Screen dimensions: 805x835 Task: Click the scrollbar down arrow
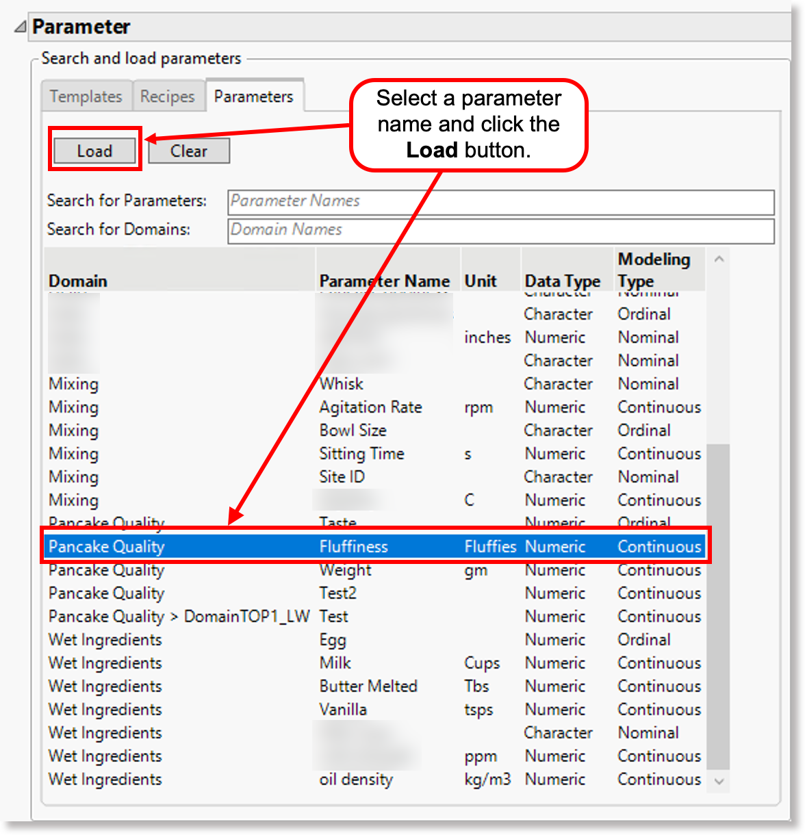(x=719, y=781)
